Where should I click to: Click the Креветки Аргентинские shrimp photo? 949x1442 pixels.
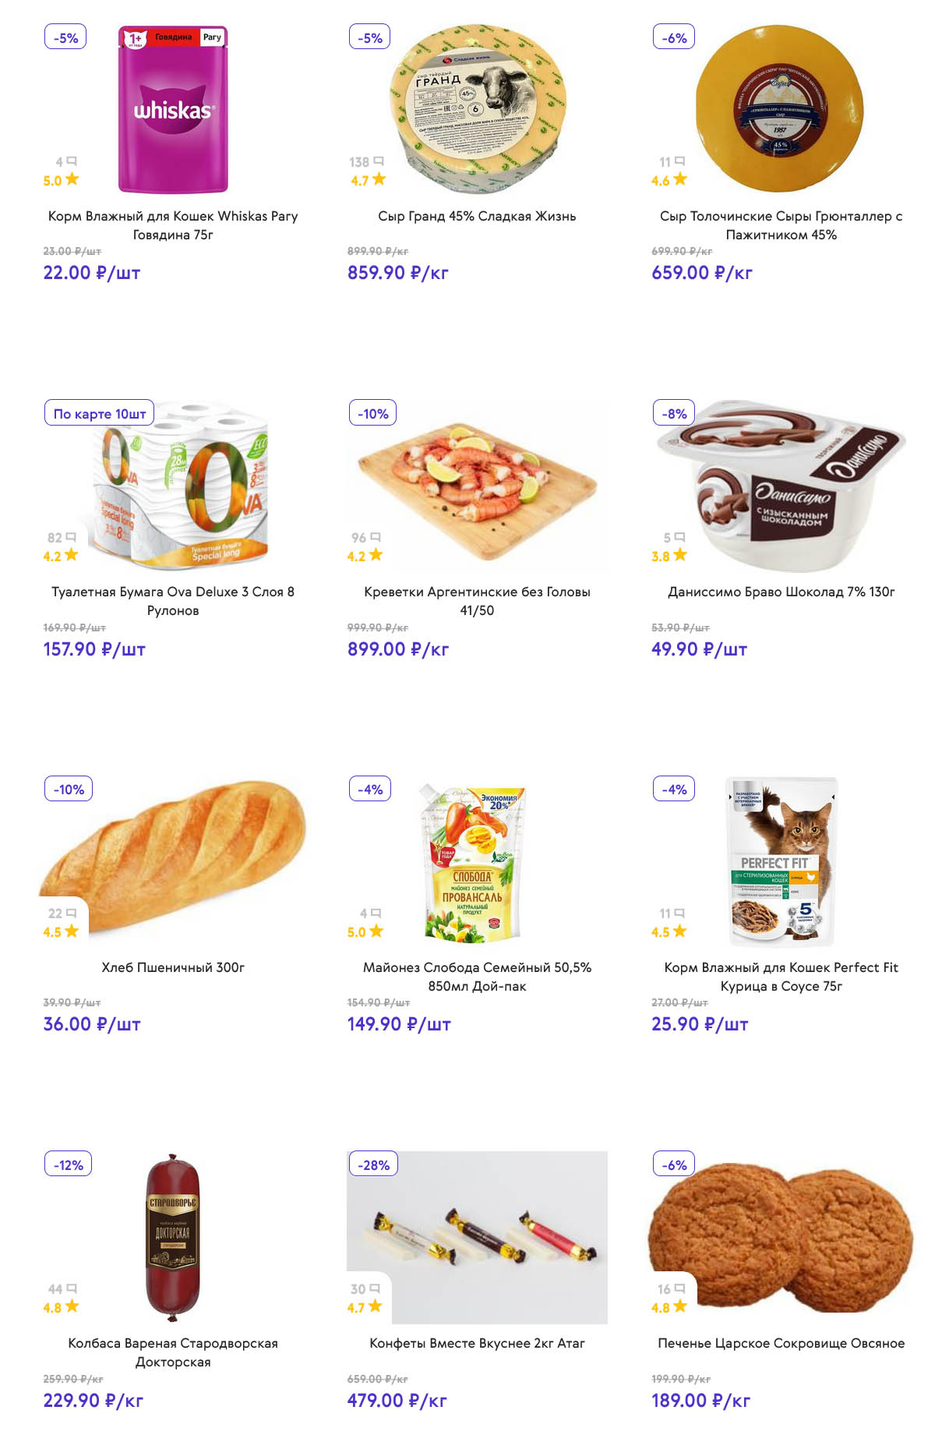(477, 483)
